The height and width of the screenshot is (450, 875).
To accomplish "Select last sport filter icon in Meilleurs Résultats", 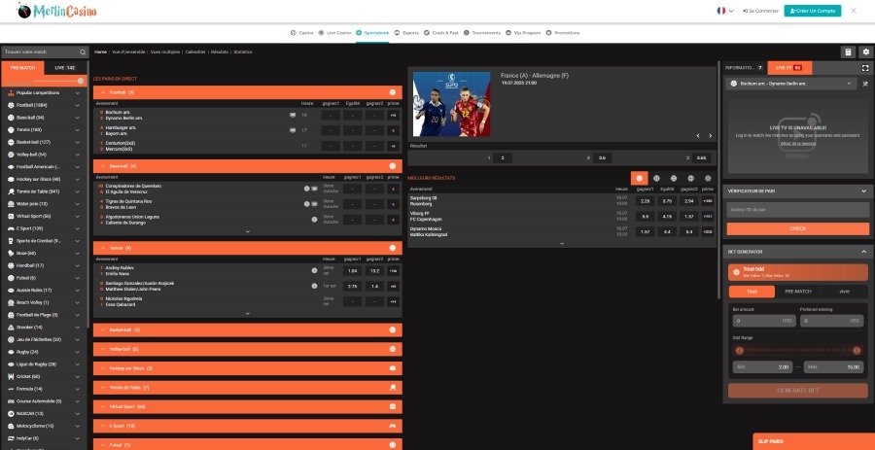I will coord(708,179).
